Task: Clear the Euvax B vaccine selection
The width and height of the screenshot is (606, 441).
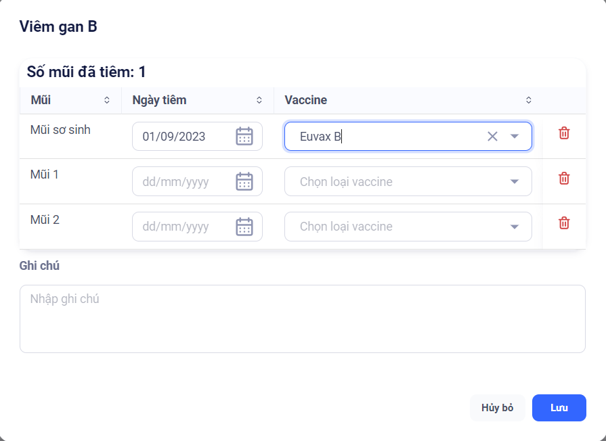Action: point(492,137)
